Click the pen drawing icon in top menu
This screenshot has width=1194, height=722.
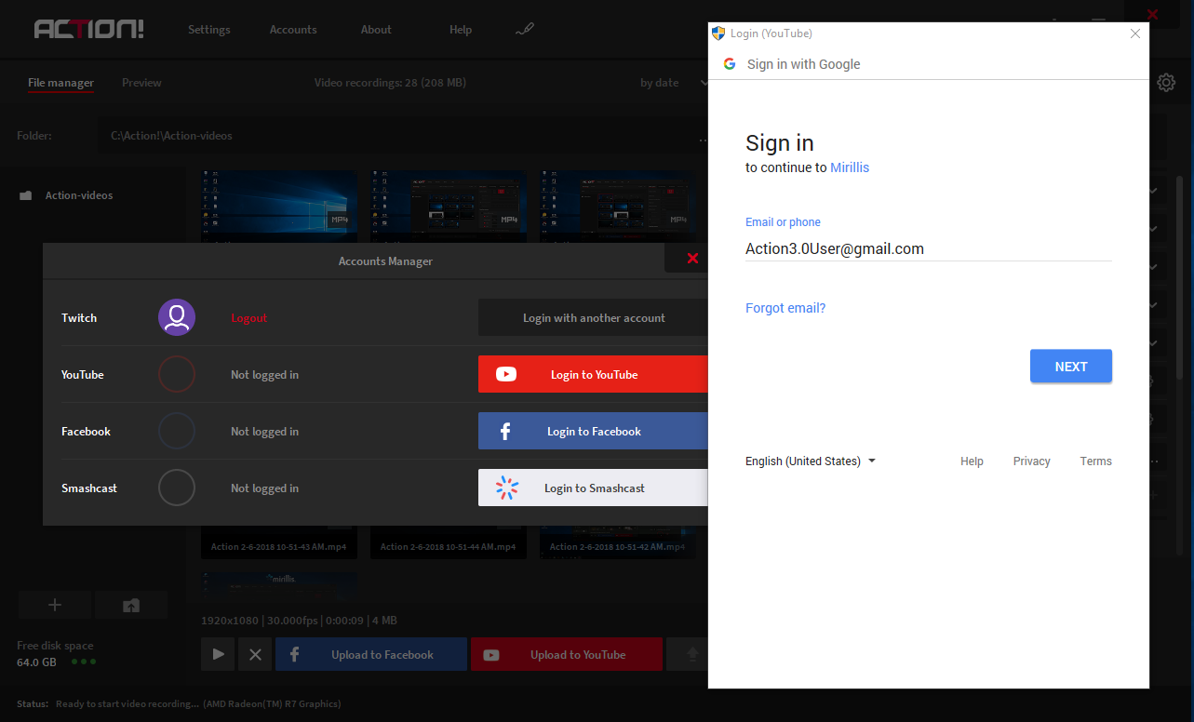point(525,30)
